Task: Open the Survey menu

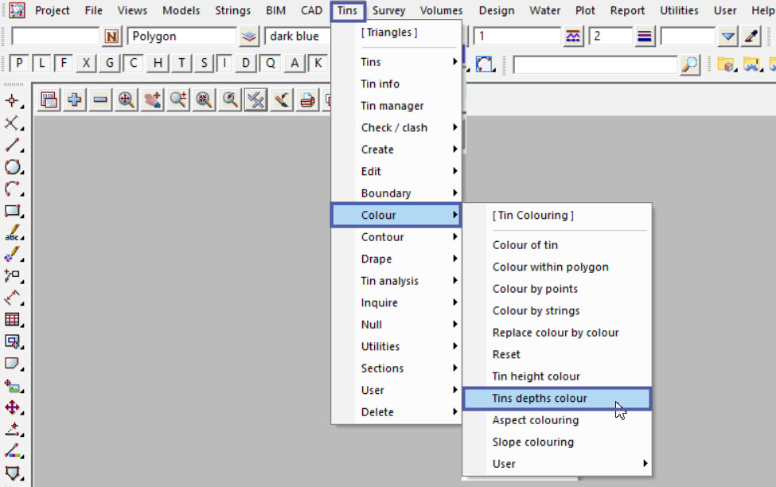Action: click(388, 10)
